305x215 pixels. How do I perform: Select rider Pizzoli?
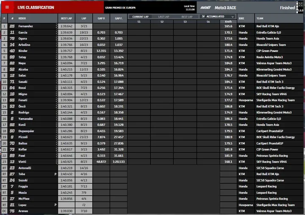(23, 137)
